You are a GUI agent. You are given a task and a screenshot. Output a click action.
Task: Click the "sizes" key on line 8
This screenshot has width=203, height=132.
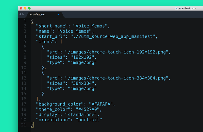point(56,57)
